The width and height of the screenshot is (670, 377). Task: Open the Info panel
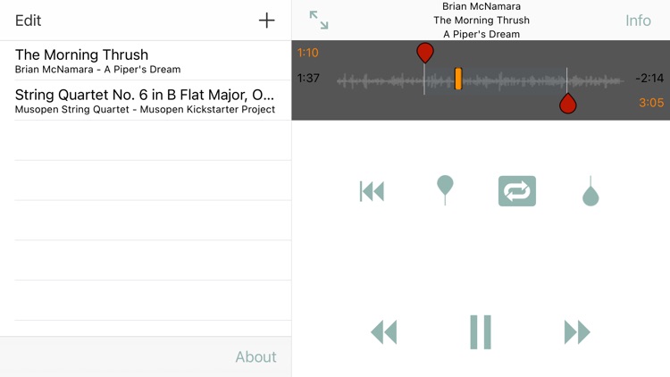[x=638, y=21]
